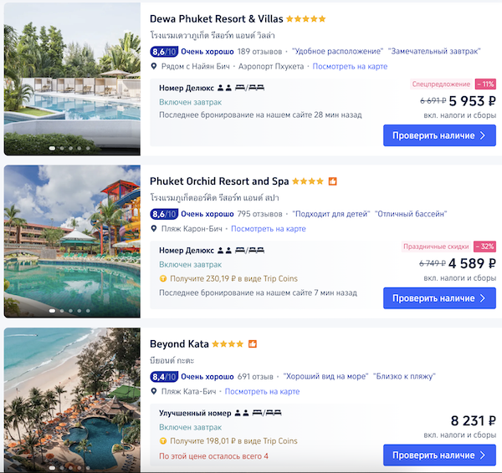Check availability for Beyond Kata at 8 231 ₽
The height and width of the screenshot is (473, 502).
tap(439, 455)
